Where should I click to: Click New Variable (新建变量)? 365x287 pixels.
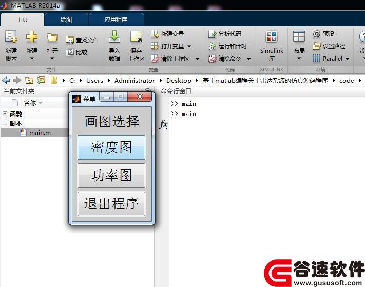167,34
